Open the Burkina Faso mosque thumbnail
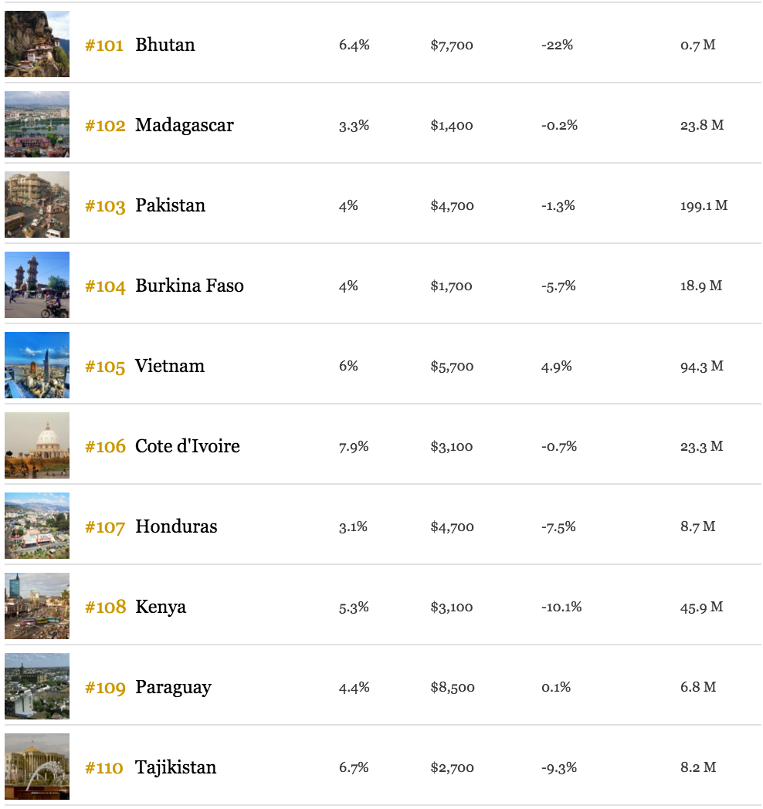Image resolution: width=763 pixels, height=809 pixels. tap(37, 285)
